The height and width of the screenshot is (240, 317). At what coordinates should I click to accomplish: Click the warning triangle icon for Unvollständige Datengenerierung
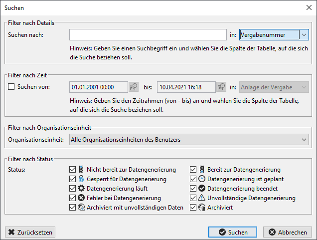click(x=202, y=198)
